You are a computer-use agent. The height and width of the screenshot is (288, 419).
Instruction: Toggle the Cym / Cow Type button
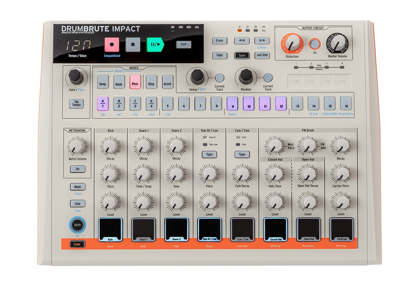tap(242, 155)
